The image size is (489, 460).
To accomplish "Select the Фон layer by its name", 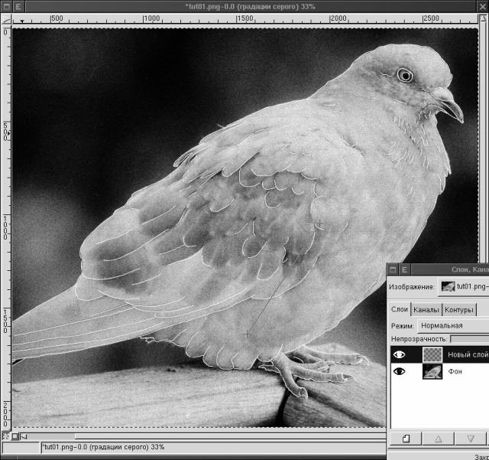I will coord(455,371).
